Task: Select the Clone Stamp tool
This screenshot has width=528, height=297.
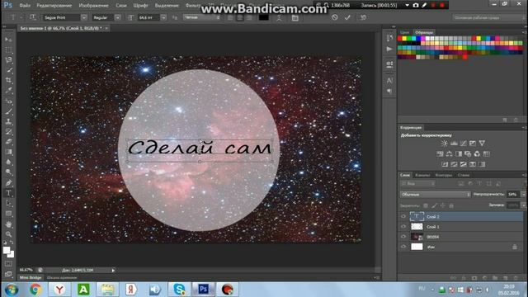Action: 8,121
